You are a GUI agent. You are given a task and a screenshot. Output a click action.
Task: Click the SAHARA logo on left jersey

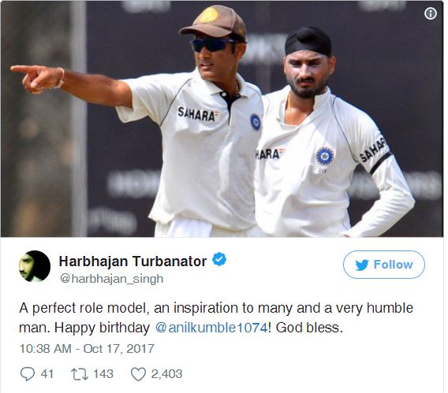198,114
